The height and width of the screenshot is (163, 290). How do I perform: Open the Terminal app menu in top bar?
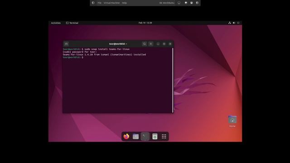(72, 23)
